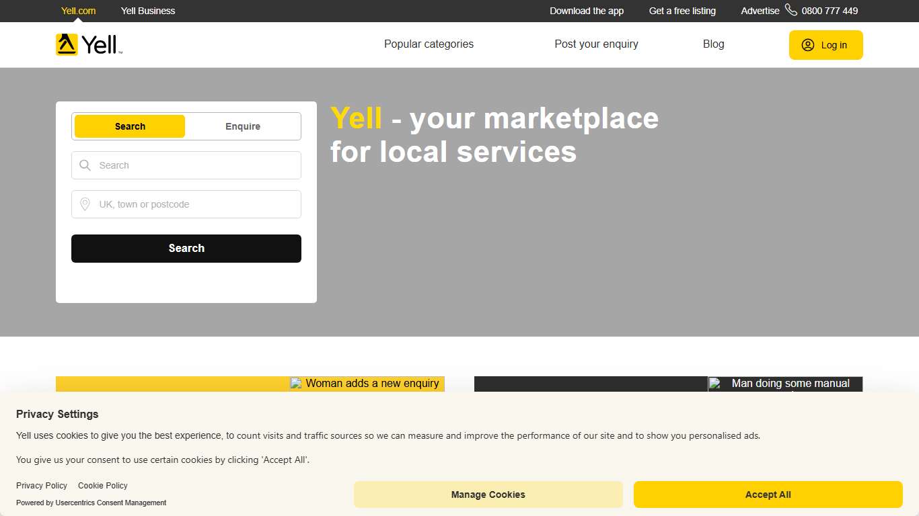Click Download the app
Screen dimensions: 919x516
(x=587, y=10)
